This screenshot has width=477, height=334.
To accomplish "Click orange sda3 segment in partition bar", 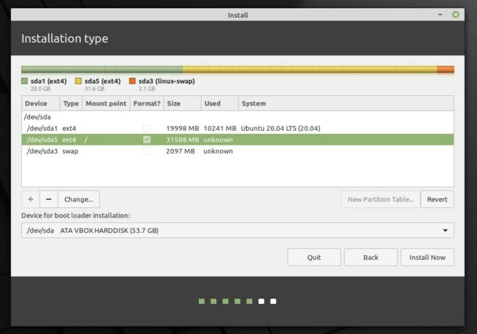I will [x=446, y=69].
